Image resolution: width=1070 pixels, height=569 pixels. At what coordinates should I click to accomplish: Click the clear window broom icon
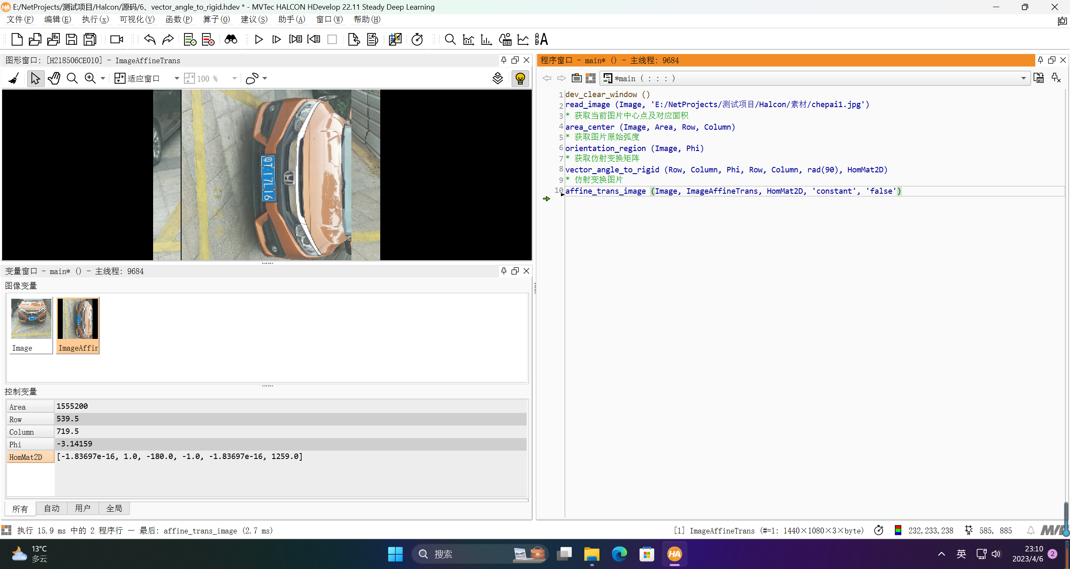coord(14,78)
